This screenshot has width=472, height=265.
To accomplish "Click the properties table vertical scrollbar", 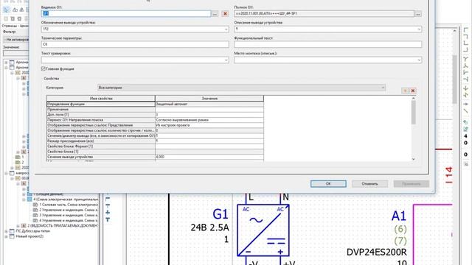I will click(413, 128).
